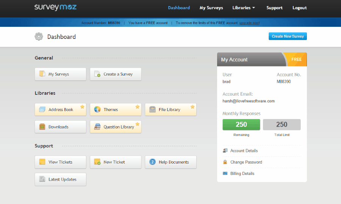Click the star on Address Book
The height and width of the screenshot is (204, 341).
pyautogui.click(x=82, y=107)
